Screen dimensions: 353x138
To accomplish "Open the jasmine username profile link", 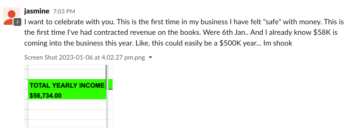I will (x=37, y=11).
